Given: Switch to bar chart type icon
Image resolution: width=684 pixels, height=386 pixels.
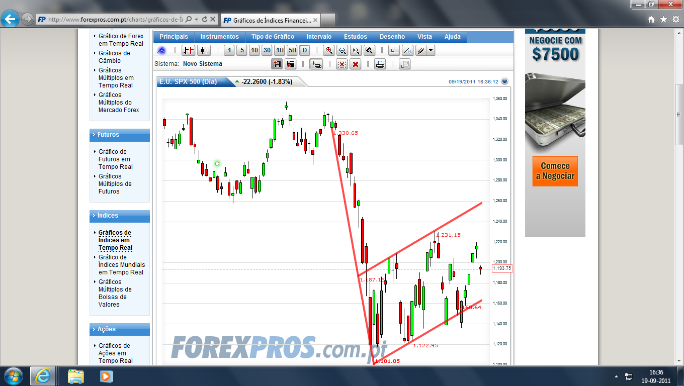Looking at the screenshot, I should [189, 50].
